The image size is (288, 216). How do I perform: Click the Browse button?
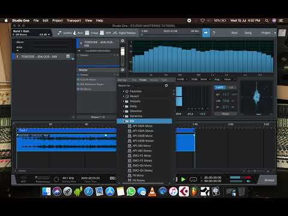269,180
